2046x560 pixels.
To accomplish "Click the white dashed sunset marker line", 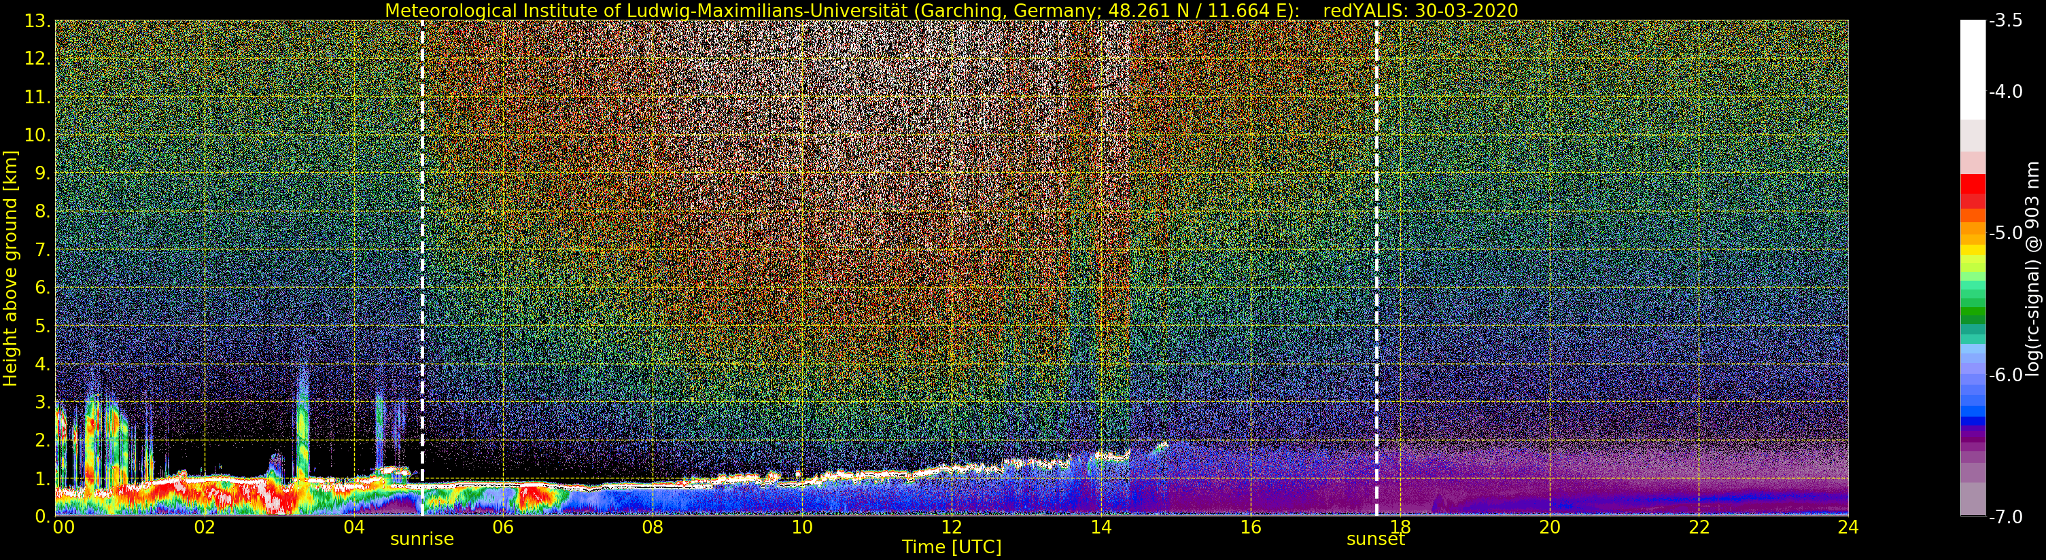I will (x=1376, y=268).
